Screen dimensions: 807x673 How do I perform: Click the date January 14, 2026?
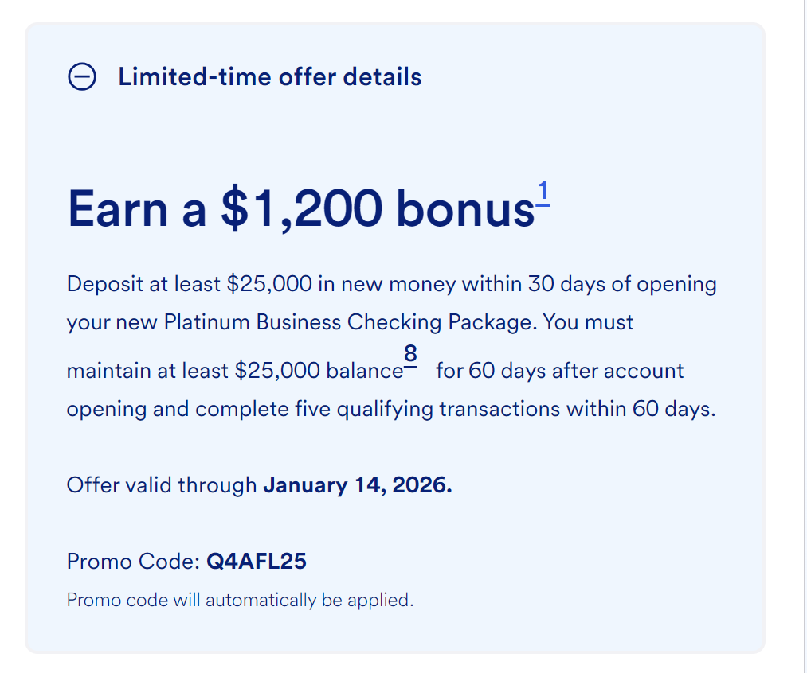[x=357, y=484]
